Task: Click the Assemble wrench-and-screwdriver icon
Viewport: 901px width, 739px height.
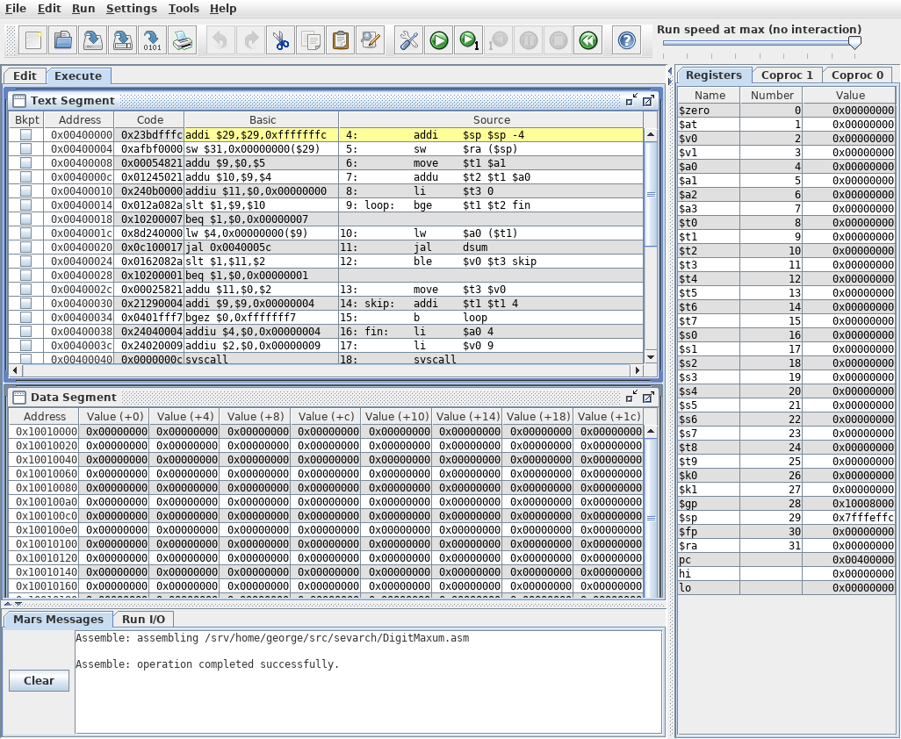Action: tap(408, 40)
